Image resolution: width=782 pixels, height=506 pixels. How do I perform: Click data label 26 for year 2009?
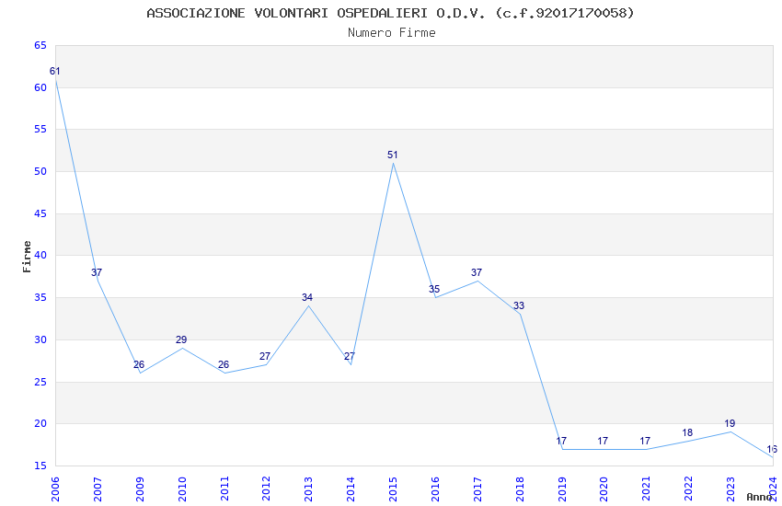click(x=139, y=365)
